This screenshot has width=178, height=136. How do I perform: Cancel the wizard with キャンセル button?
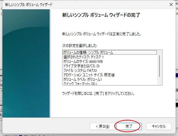(x=159, y=126)
